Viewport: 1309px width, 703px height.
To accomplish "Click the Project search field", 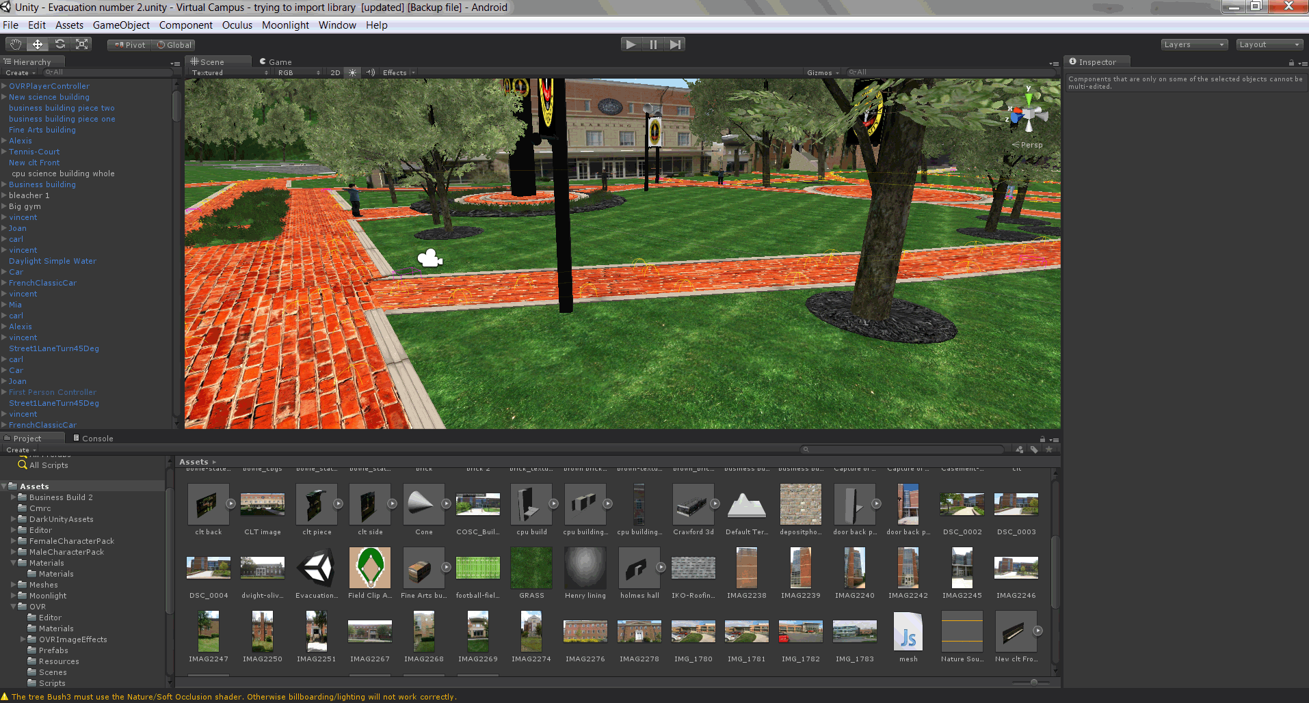I will pyautogui.click(x=903, y=450).
